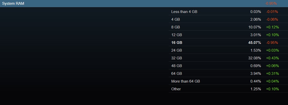This screenshot has height=105, width=288.
Task: Select the Other row label
Action: [176, 89]
